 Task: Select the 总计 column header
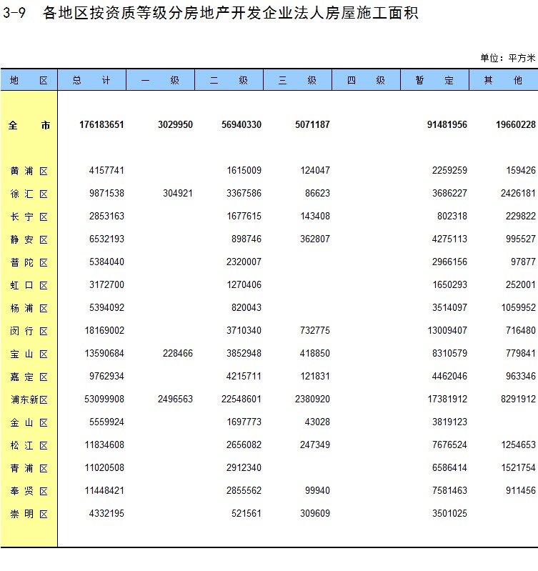[x=91, y=81]
